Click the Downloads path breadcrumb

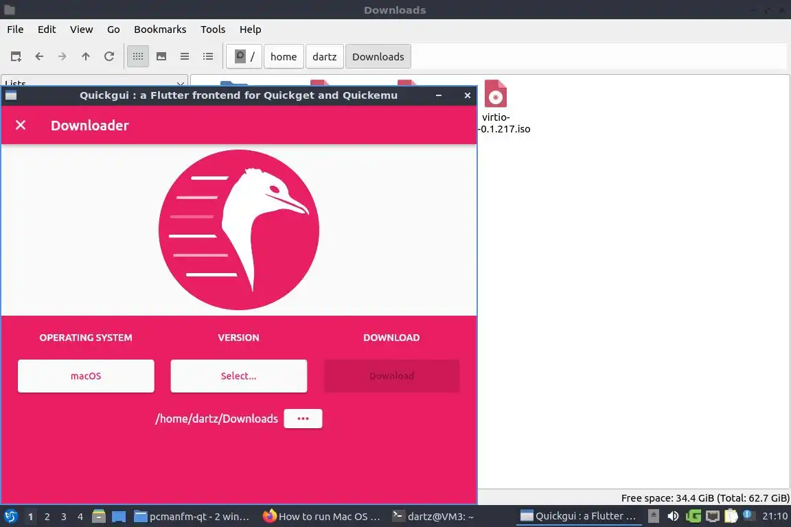click(x=378, y=56)
